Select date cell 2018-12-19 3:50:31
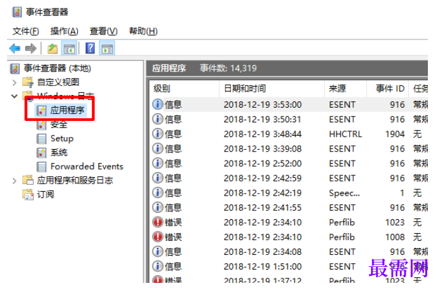440x288 pixels. (263, 119)
